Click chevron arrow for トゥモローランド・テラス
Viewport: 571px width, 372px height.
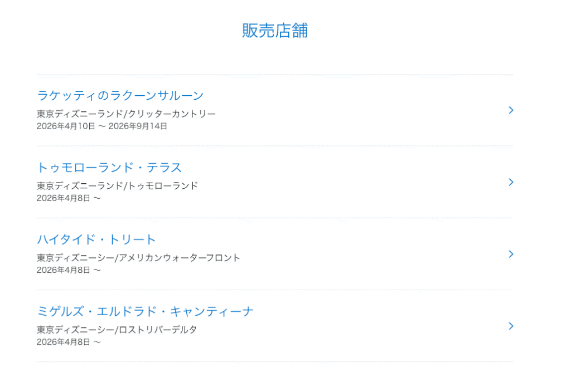click(511, 182)
